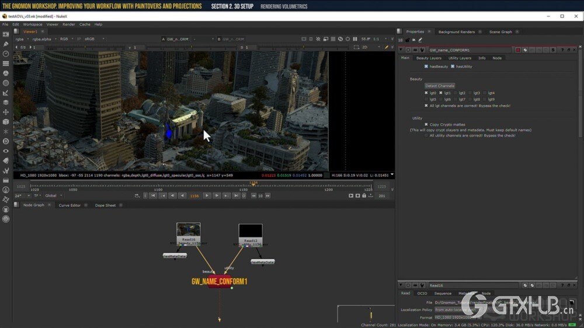The image size is (584, 328).
Task: Enable the lgt2 checkbox
Action: pyautogui.click(x=456, y=93)
